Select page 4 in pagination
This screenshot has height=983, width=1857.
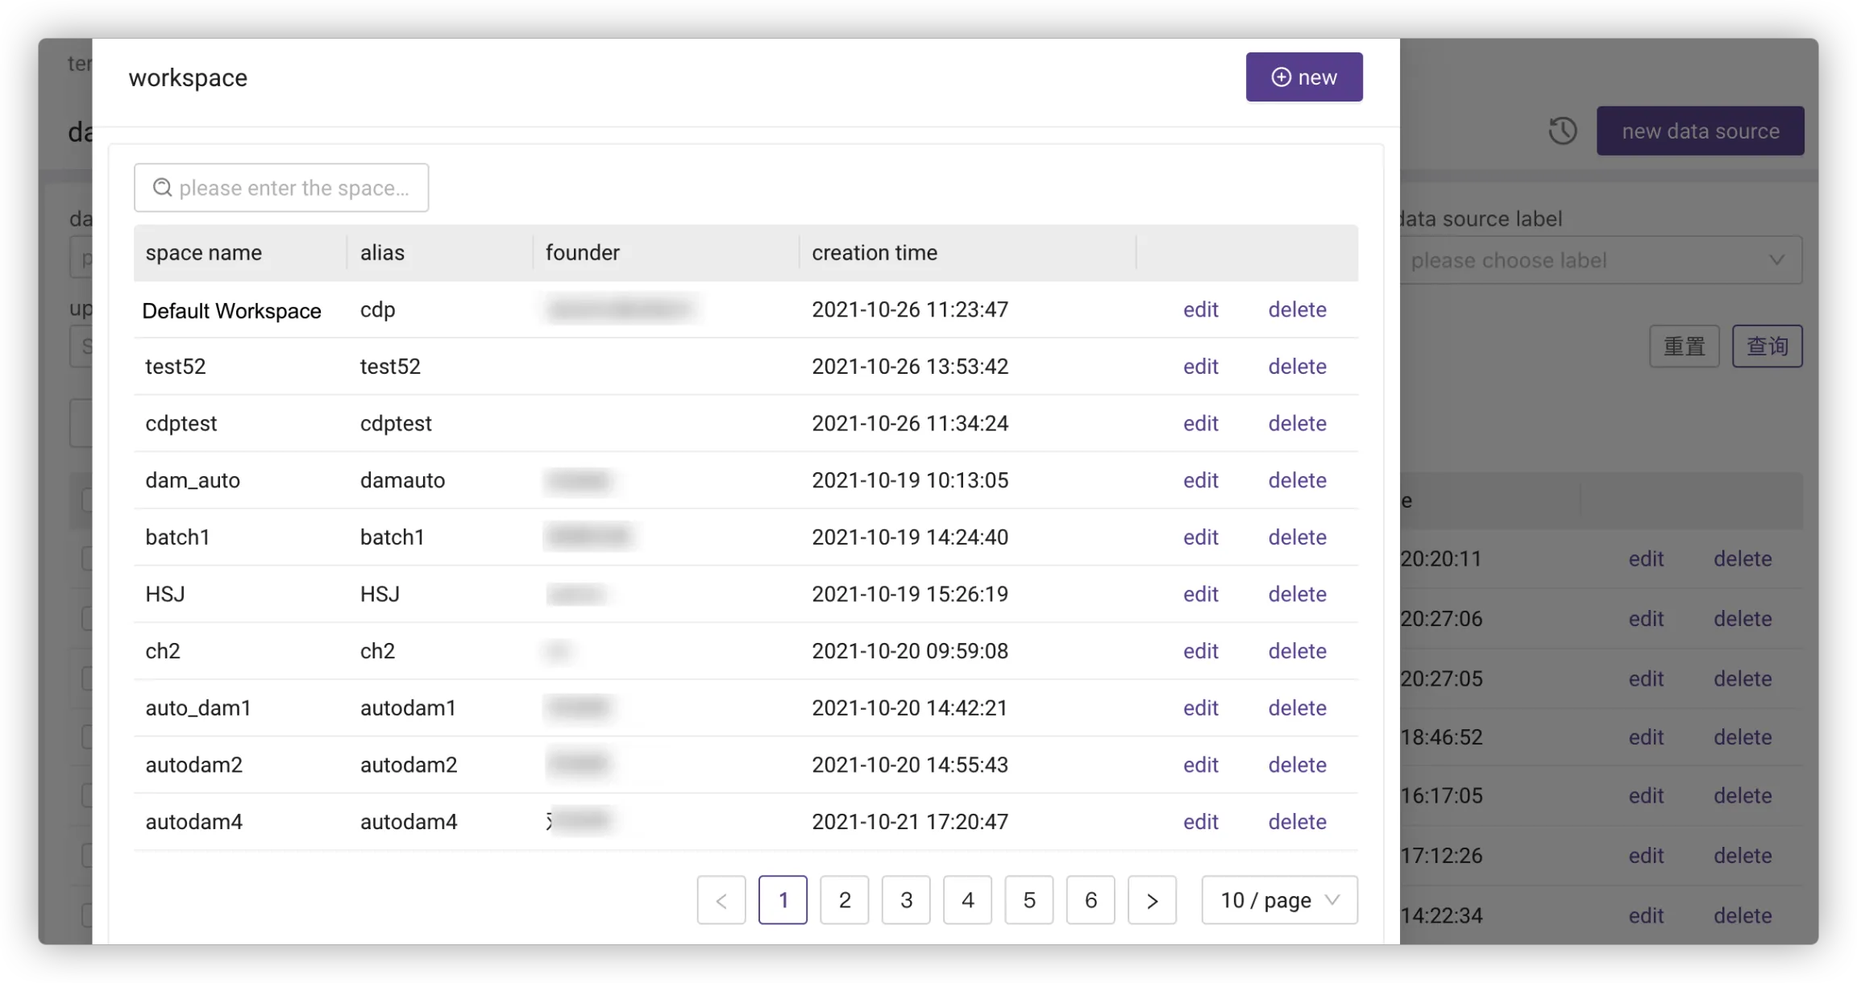click(967, 900)
